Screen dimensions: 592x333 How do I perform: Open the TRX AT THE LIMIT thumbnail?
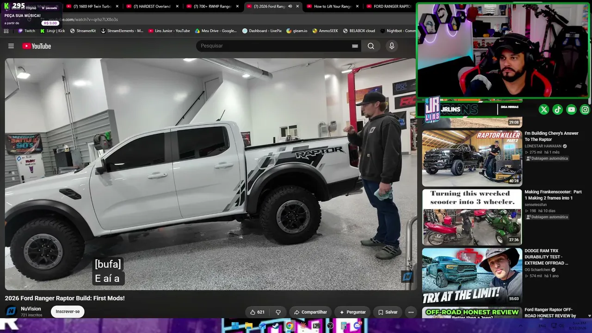(x=472, y=276)
